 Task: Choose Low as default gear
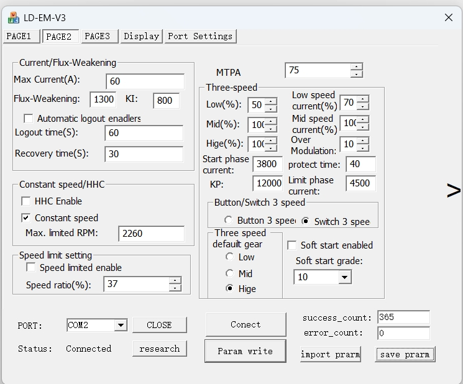(x=229, y=257)
